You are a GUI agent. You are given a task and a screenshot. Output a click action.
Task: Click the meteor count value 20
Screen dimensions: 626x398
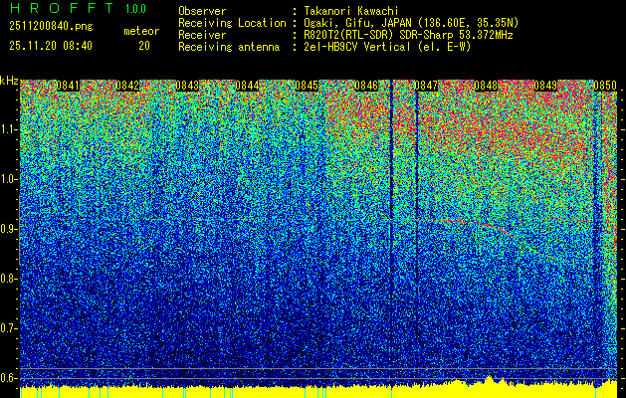click(143, 46)
